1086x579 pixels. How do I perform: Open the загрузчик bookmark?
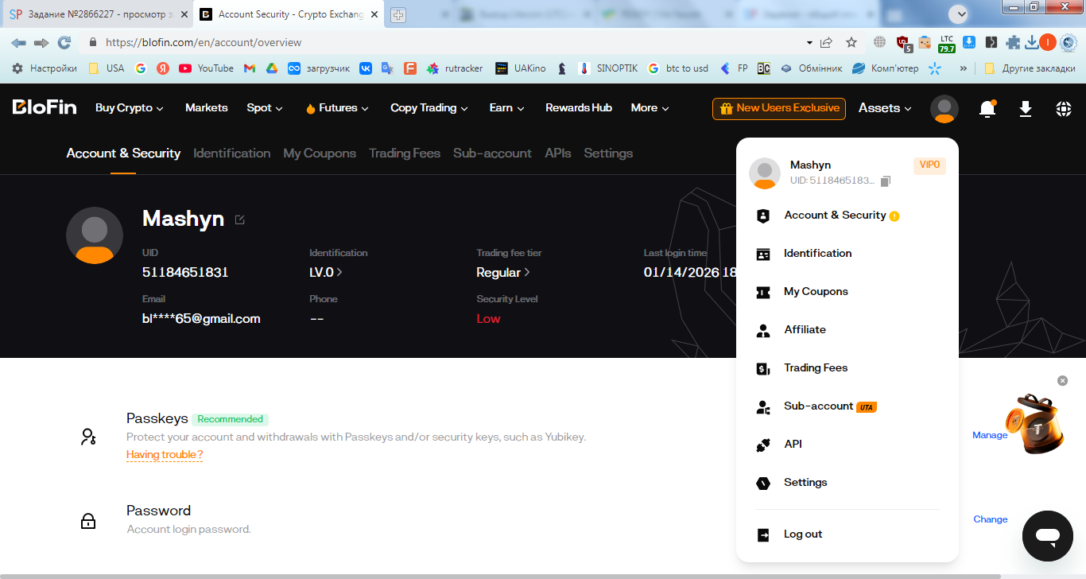(x=319, y=68)
